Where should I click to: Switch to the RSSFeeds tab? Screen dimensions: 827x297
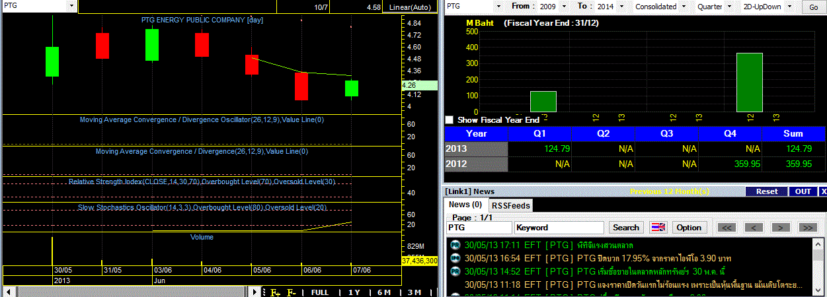point(510,205)
